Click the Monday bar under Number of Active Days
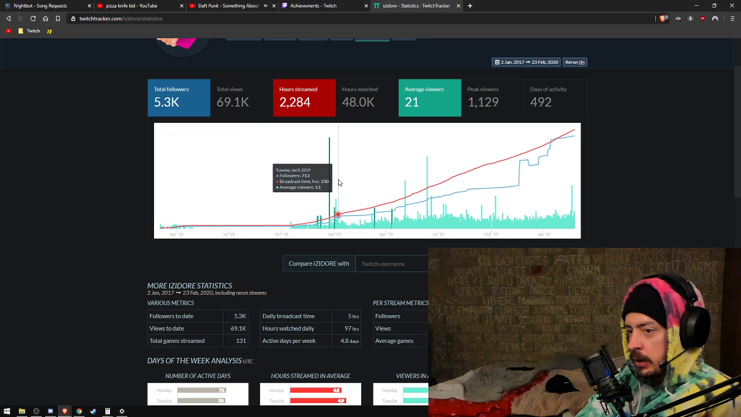Image resolution: width=741 pixels, height=417 pixels. (201, 390)
